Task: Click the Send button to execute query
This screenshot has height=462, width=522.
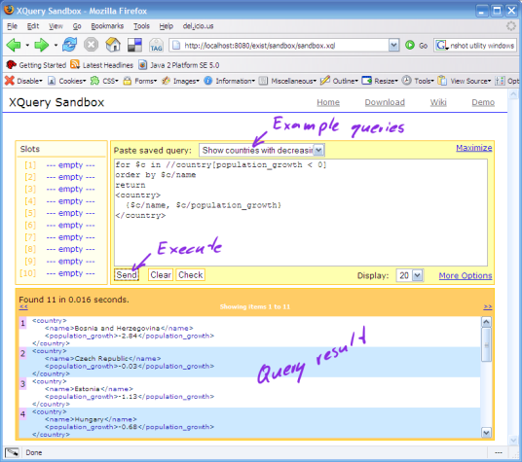Action: coord(127,275)
